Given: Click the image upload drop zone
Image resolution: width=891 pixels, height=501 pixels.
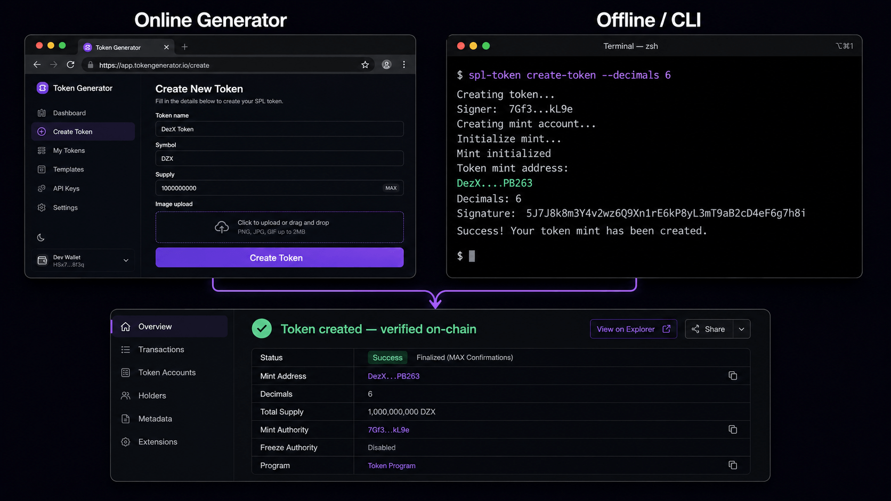Looking at the screenshot, I should [279, 227].
